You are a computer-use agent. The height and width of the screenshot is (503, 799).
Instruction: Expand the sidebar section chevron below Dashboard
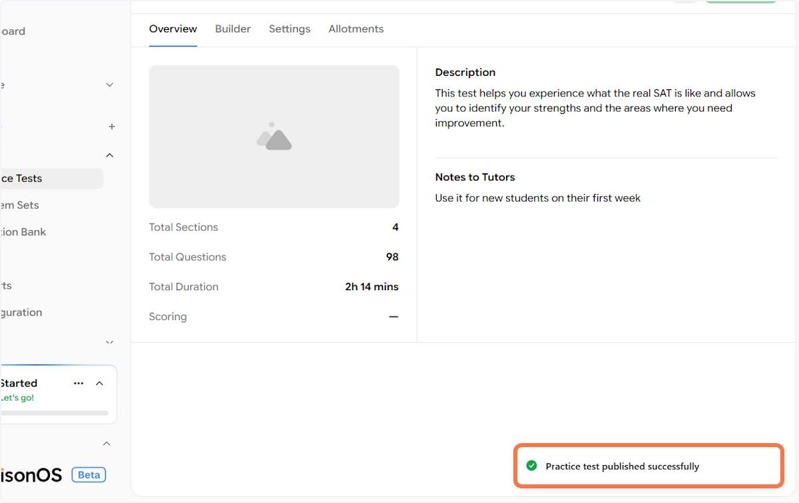110,85
